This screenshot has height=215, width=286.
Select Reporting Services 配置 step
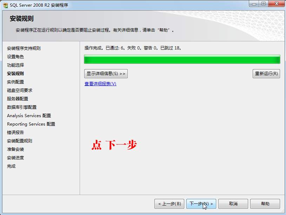click(x=31, y=124)
